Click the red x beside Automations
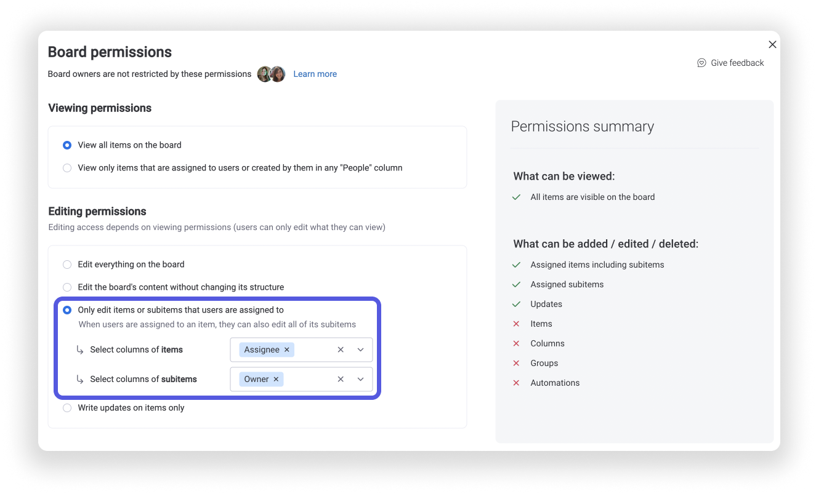The image size is (816, 494). click(515, 383)
